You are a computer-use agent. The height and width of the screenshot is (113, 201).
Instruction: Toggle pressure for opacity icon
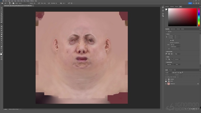tap(39, 3)
